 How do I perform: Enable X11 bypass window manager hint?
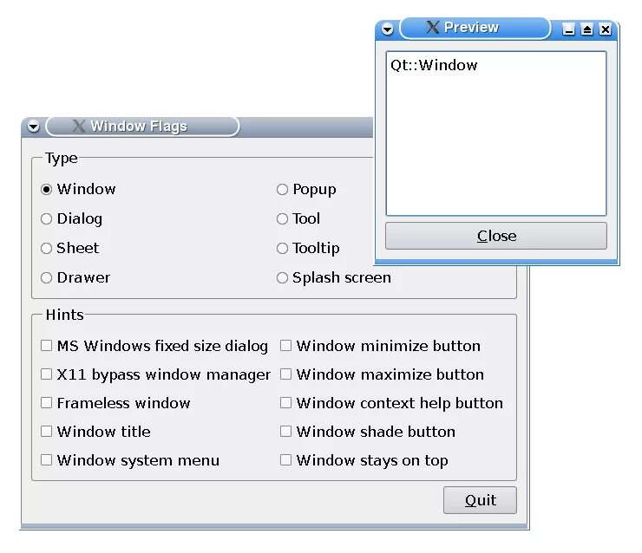coord(46,374)
